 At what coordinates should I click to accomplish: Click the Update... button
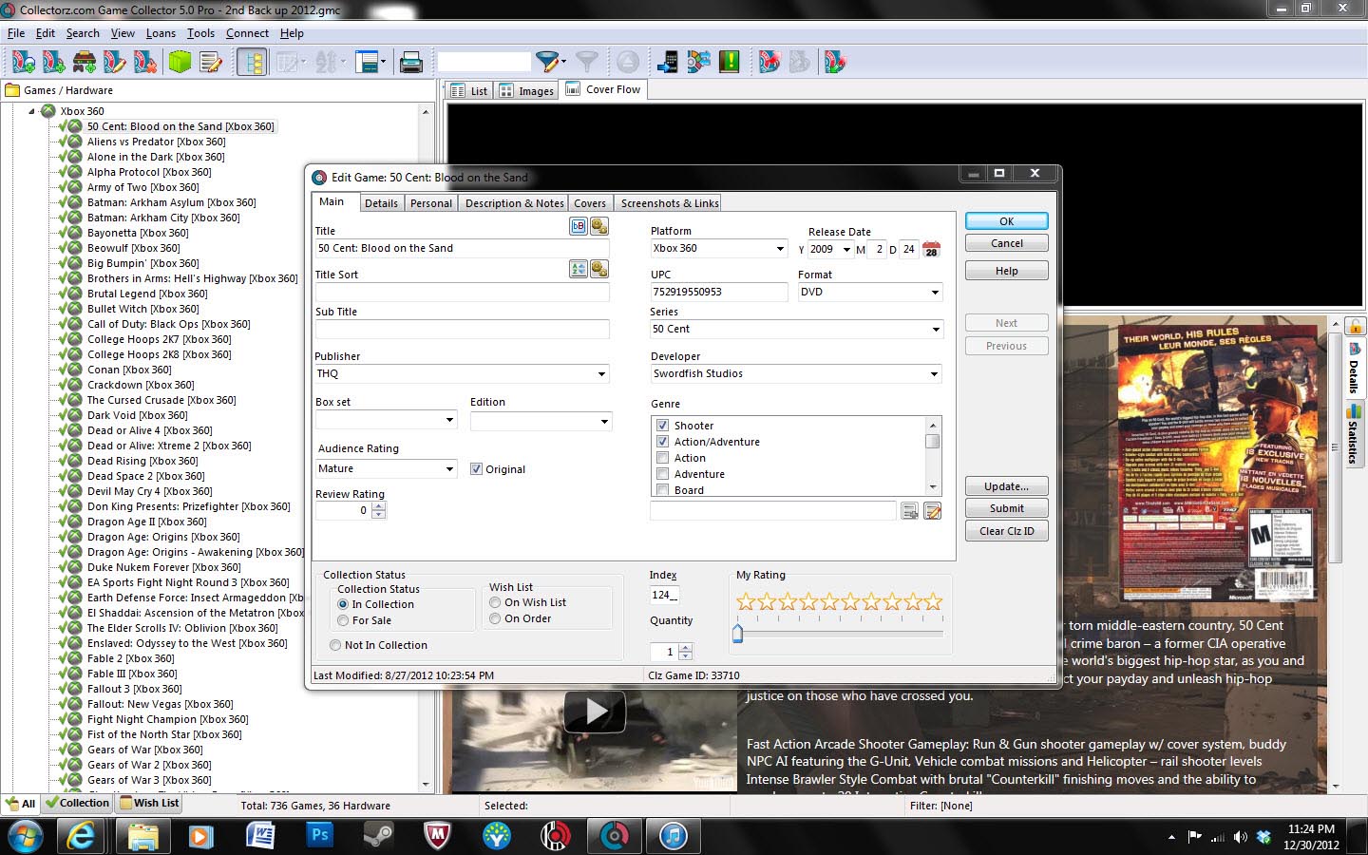coord(1007,486)
